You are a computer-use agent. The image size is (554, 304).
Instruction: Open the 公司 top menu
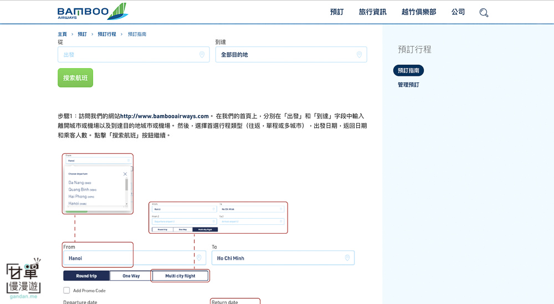[x=458, y=12]
